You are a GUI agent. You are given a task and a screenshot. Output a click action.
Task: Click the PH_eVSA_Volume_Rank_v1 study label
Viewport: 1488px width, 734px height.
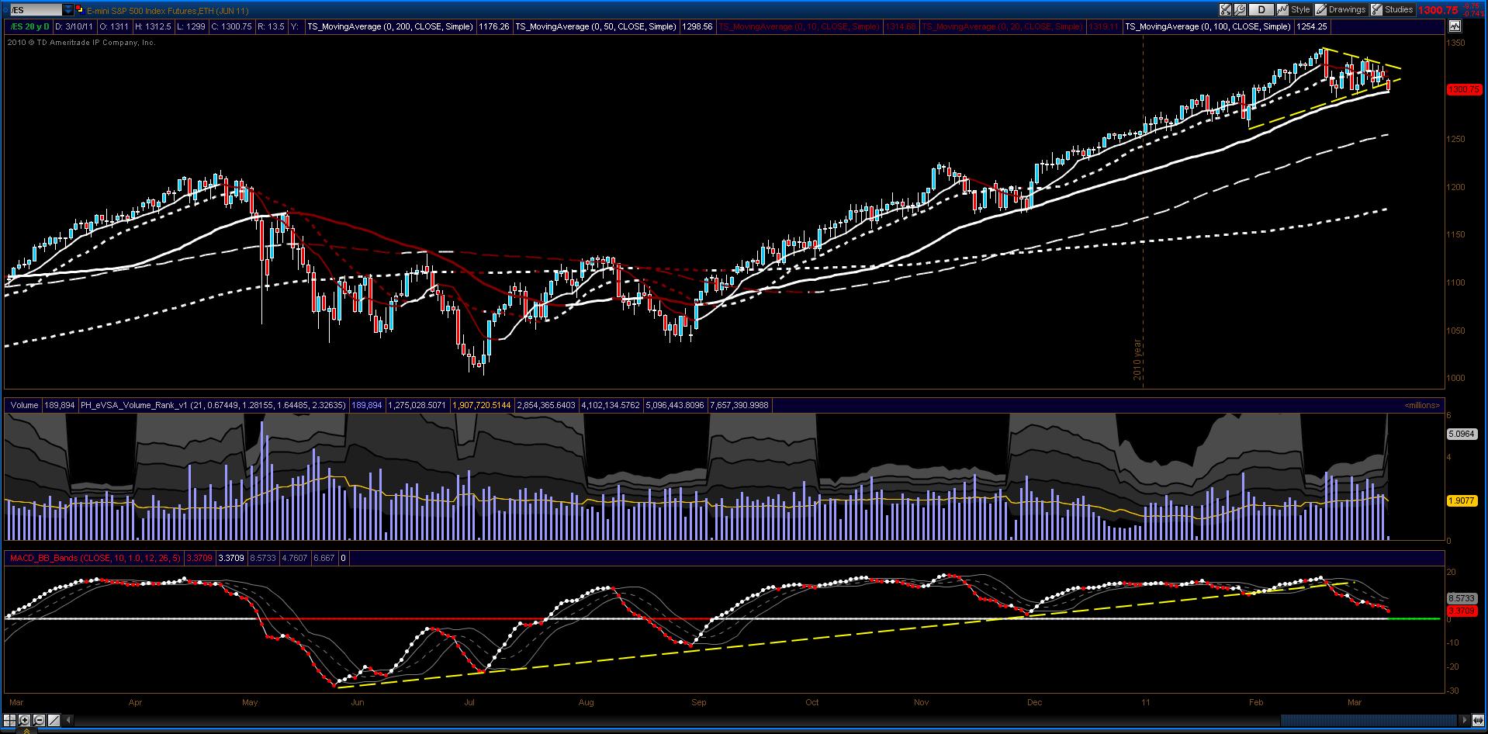pyautogui.click(x=213, y=405)
